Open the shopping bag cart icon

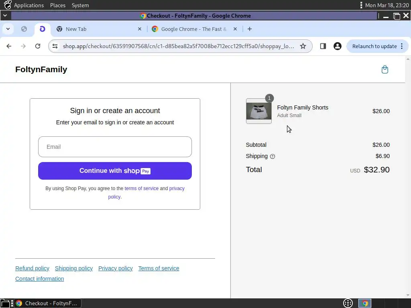pyautogui.click(x=385, y=69)
